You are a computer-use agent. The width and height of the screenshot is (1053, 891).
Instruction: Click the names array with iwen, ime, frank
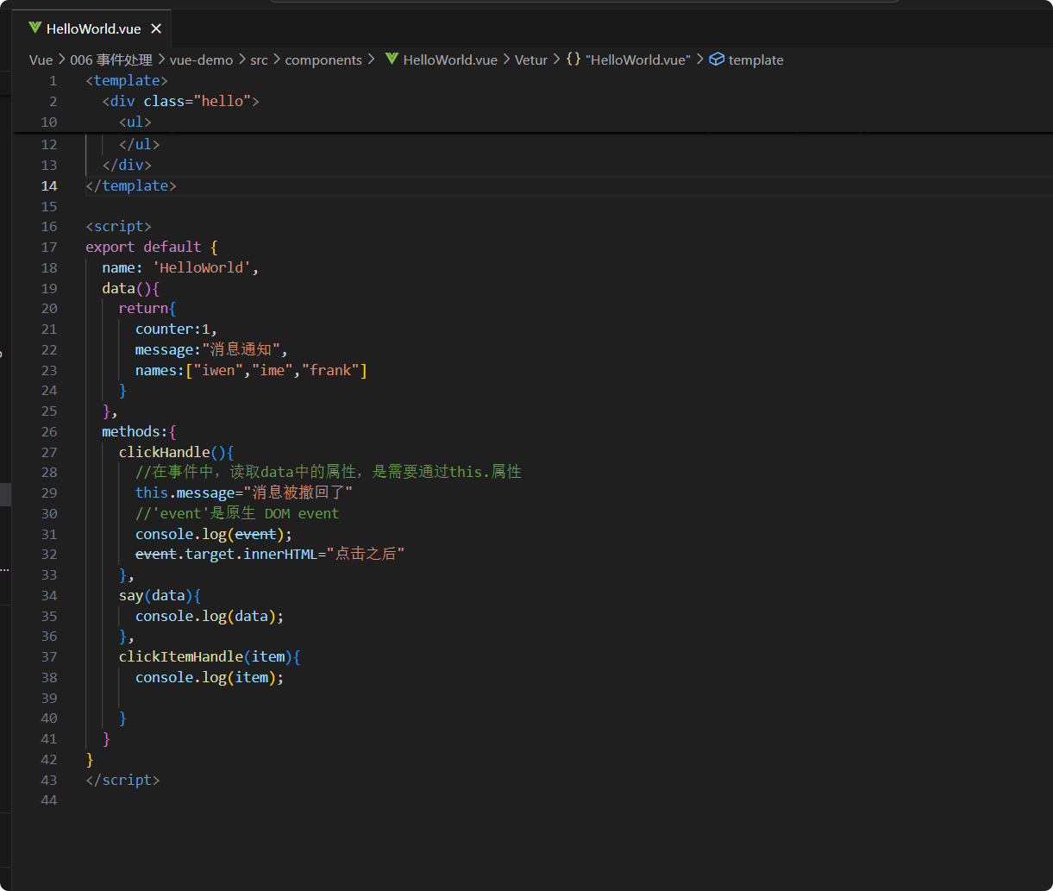252,370
